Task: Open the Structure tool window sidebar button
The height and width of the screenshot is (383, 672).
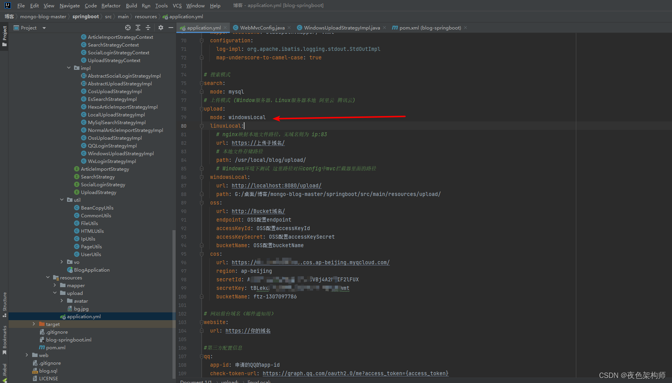Action: [x=5, y=304]
